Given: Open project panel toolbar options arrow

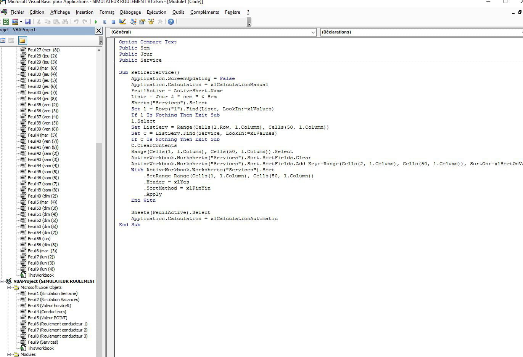Looking at the screenshot, I should pyautogui.click(x=101, y=41).
